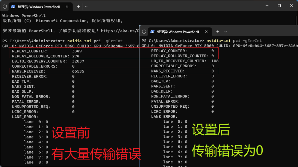Click the 'Windows PowerShell' header line in the terminal

click(x=24, y=16)
